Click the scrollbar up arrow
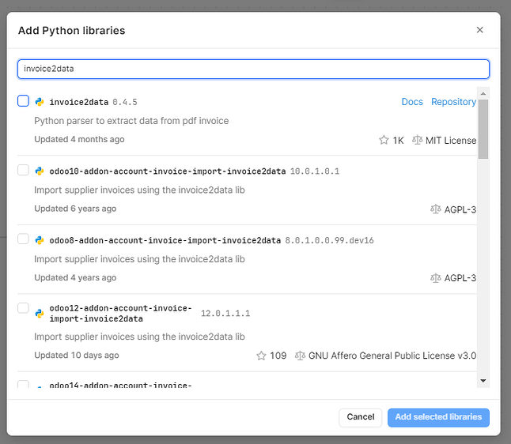 click(483, 93)
